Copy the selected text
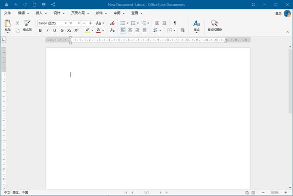Screen dimensions: 293x196 pos(18,30)
